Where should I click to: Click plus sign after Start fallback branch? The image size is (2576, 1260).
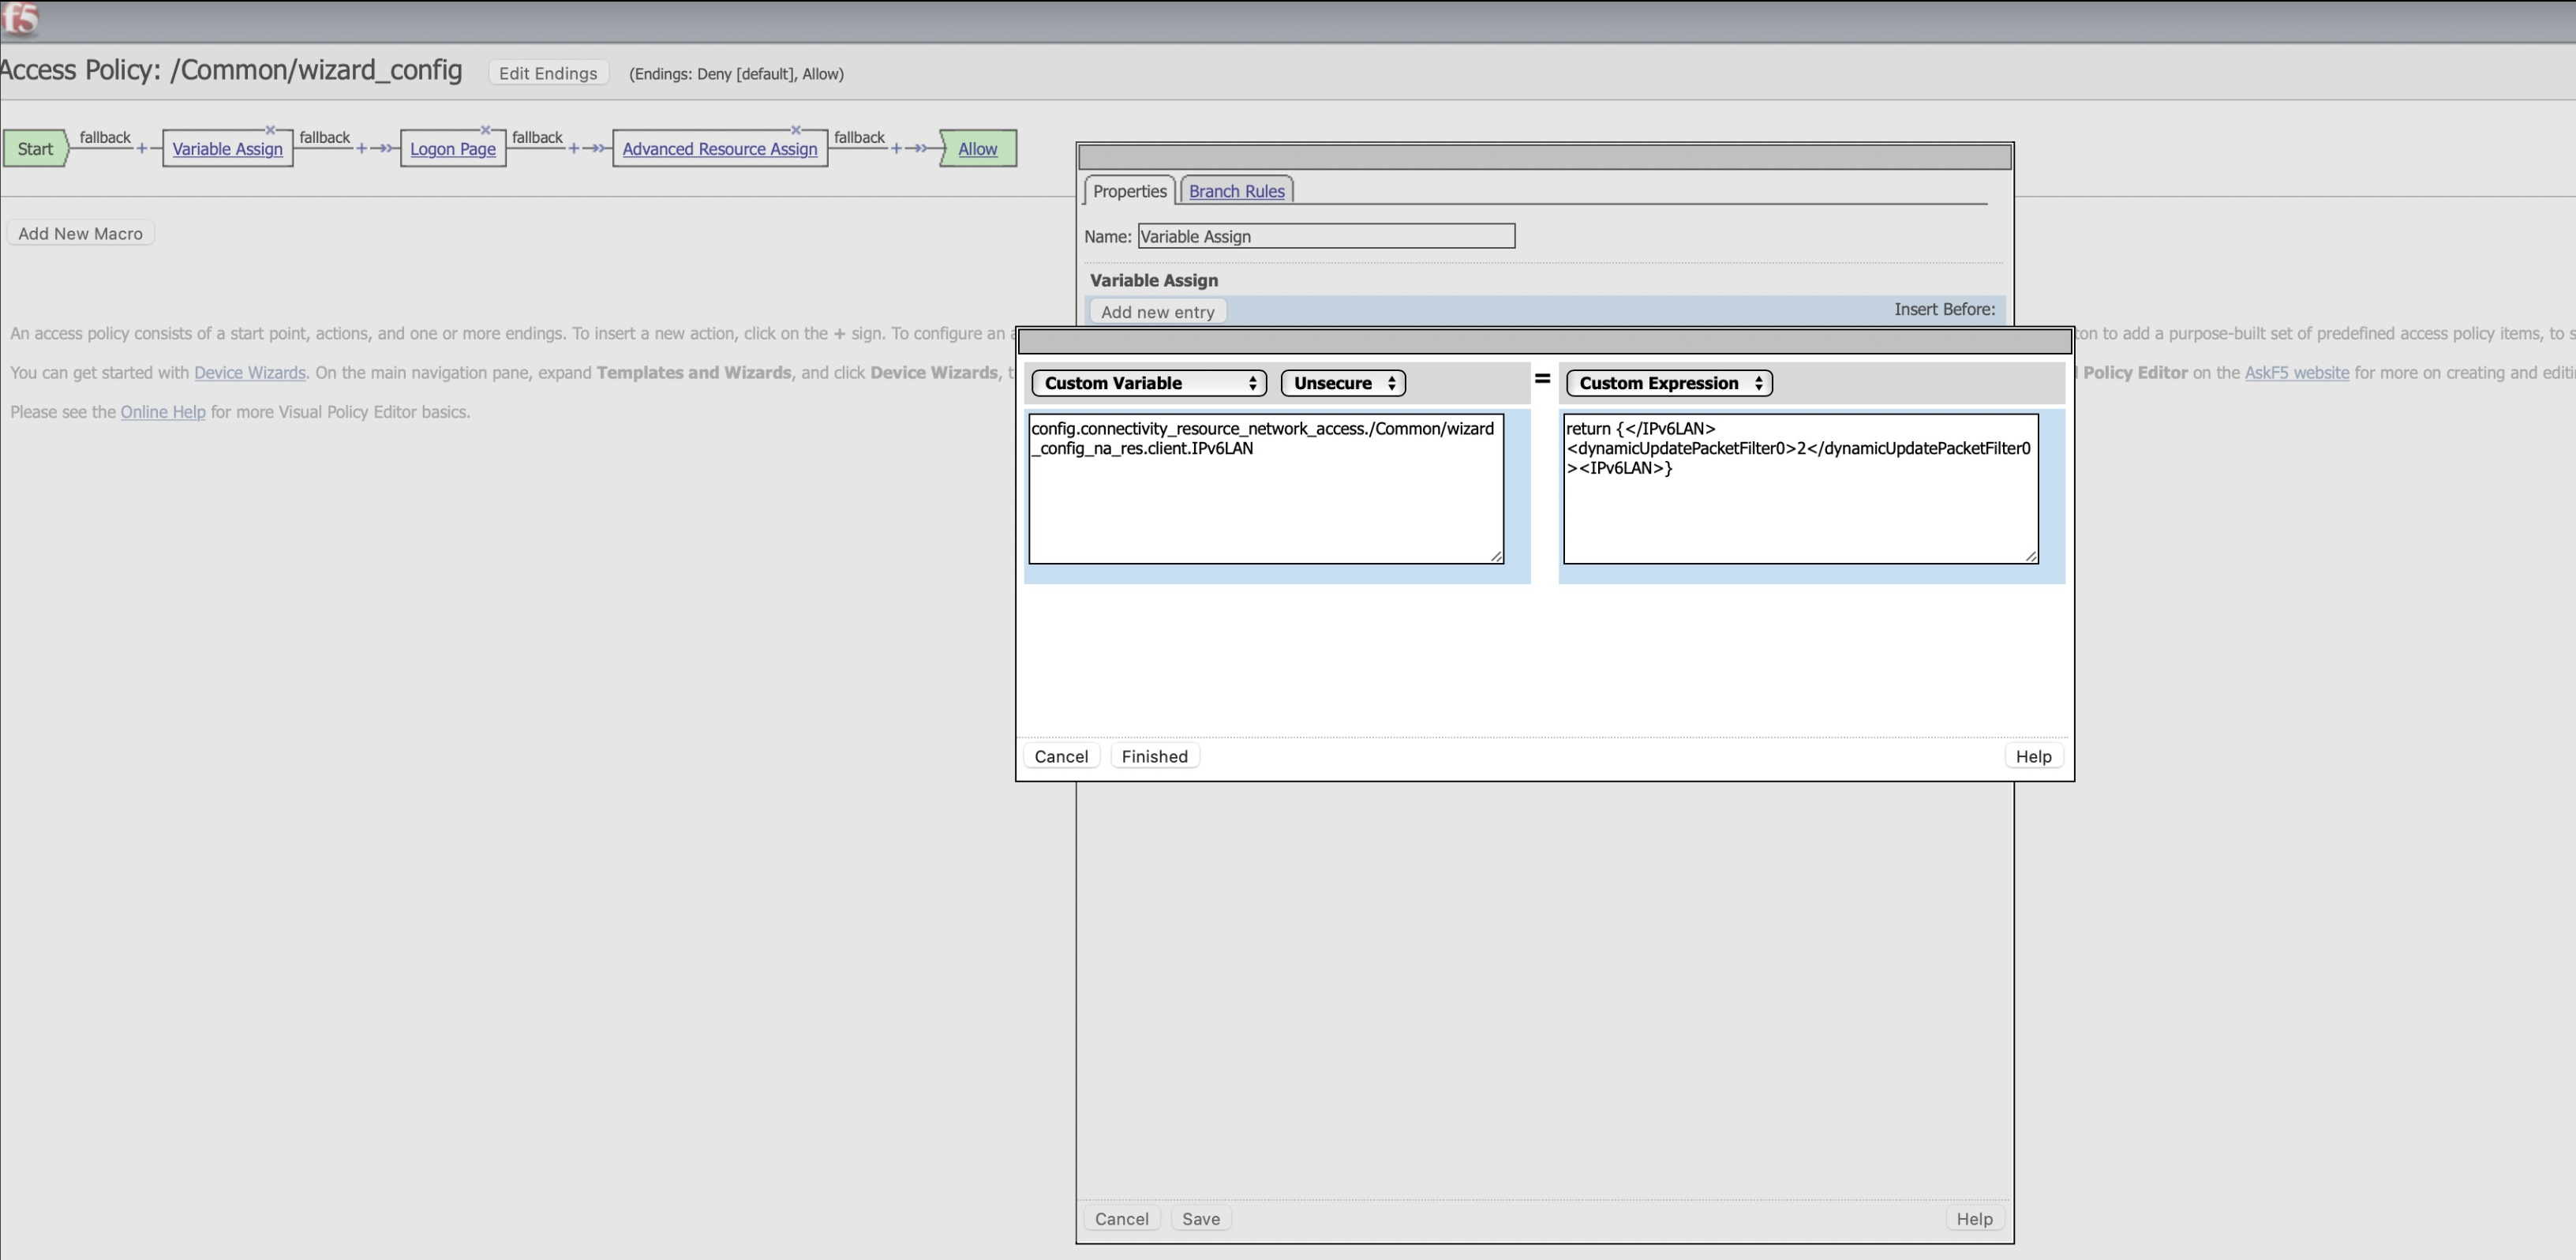pyautogui.click(x=142, y=149)
